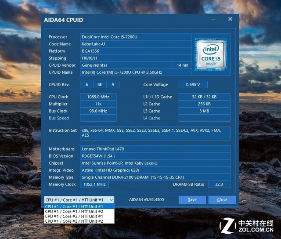281x239 pixels.
Task: Click the CPUID Rev. value 6
Action: pos(86,85)
